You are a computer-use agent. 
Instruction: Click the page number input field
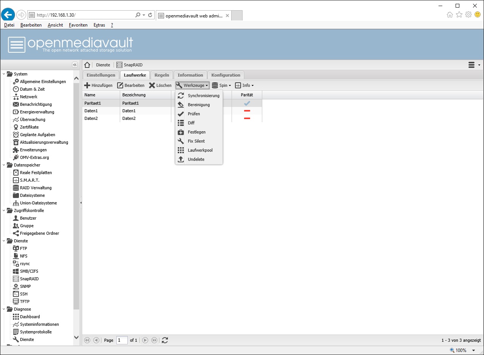click(122, 340)
